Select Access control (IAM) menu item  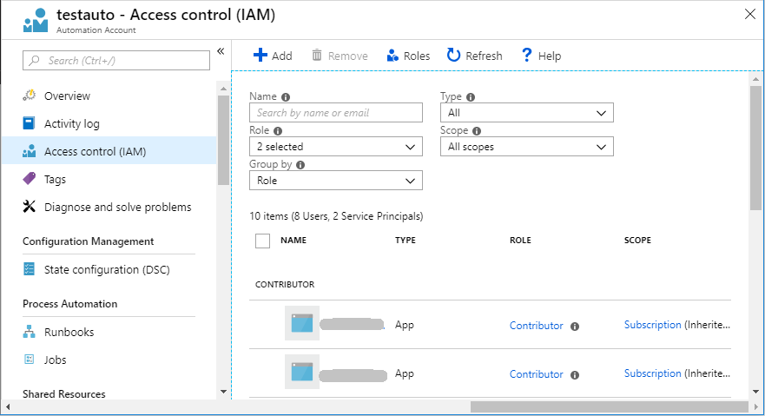coord(109,151)
